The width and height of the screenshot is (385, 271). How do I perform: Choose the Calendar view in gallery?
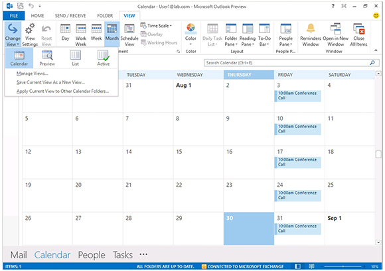tap(19, 58)
